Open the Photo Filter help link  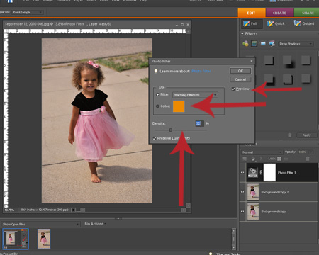(x=201, y=71)
